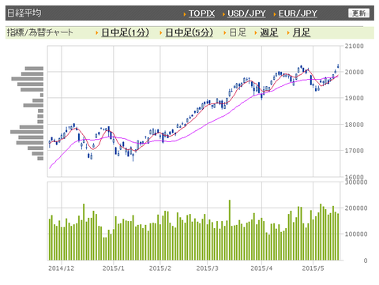379x285 pixels.
Task: Switch to 日中足(1分) intraday chart
Action: (x=125, y=32)
